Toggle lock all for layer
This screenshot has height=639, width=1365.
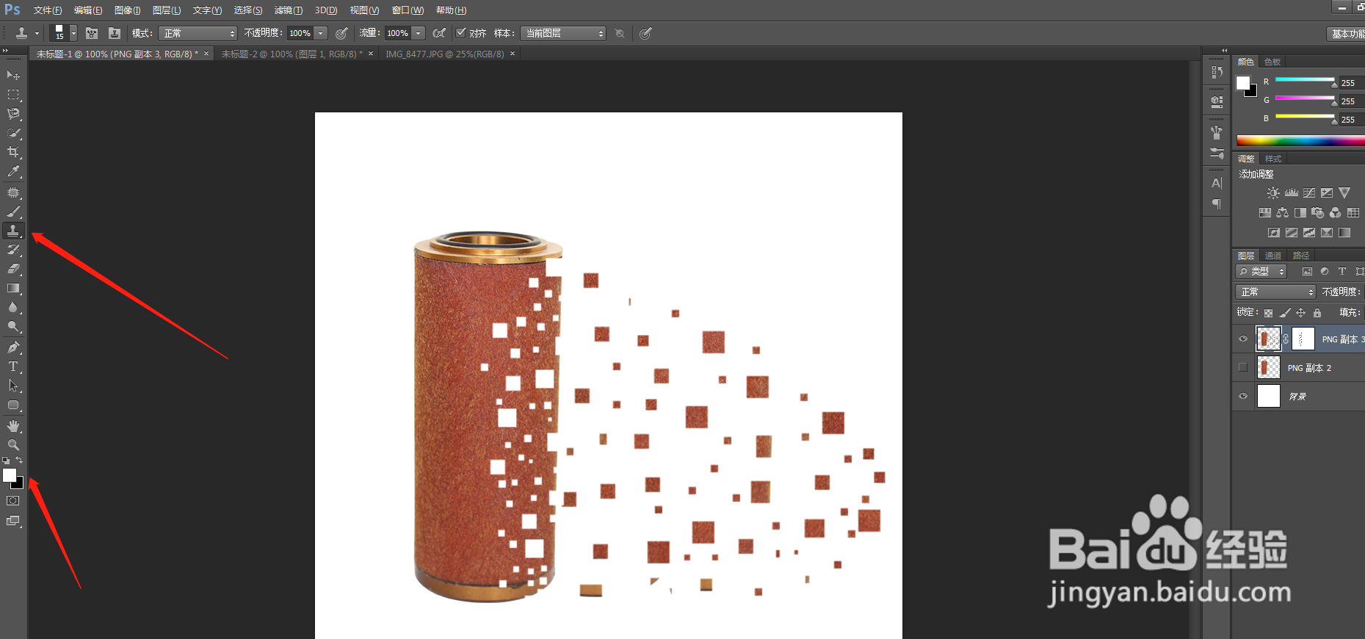1317,313
